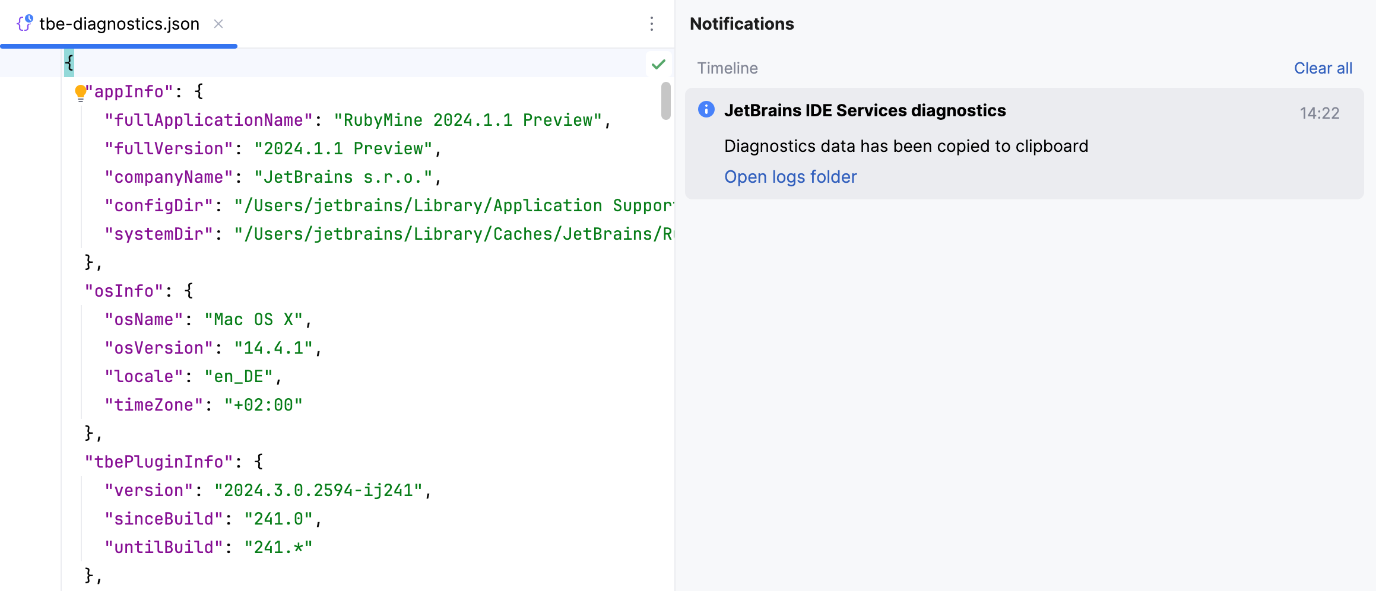Click the "RubyMine 2024.1.1 Preview" value
This screenshot has width=1376, height=591.
468,120
